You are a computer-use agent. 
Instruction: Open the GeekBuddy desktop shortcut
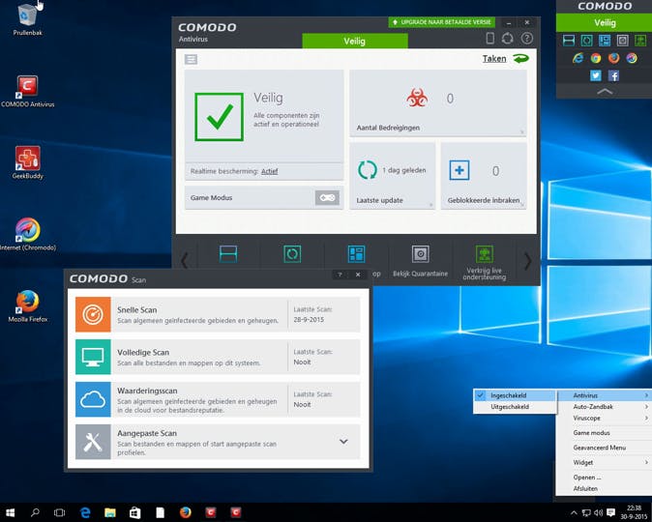tap(27, 162)
